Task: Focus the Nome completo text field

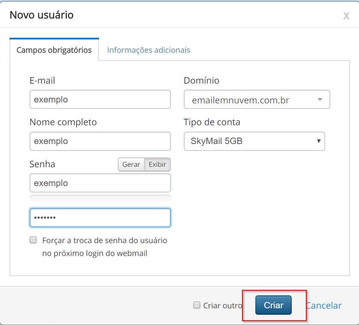Action: pyautogui.click(x=100, y=141)
